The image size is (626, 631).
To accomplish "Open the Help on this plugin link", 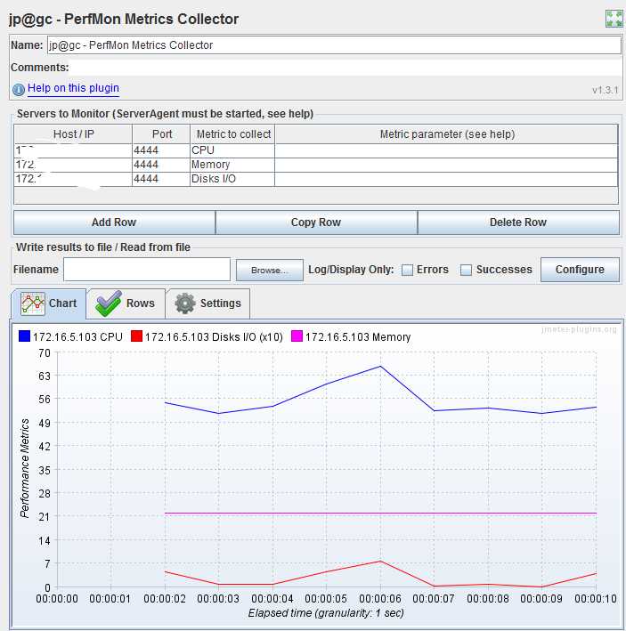I will click(73, 88).
